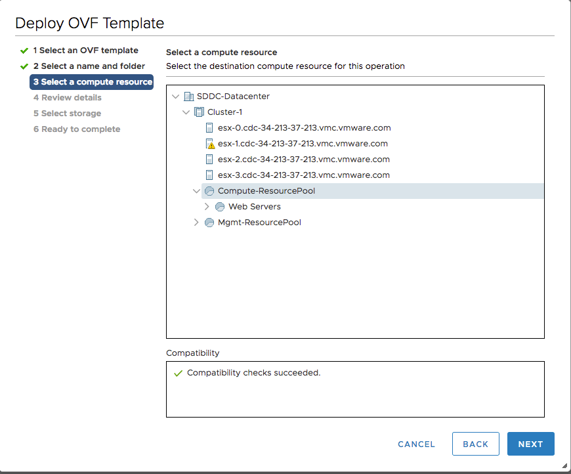This screenshot has width=571, height=474.
Task: Click the Mgmt-ResourcePool pool icon
Action: (x=209, y=223)
